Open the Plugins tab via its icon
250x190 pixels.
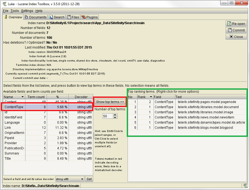tap(83, 17)
